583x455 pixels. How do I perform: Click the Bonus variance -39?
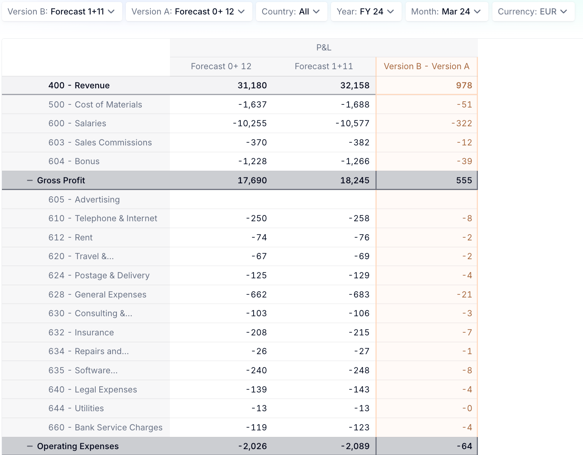pyautogui.click(x=465, y=161)
